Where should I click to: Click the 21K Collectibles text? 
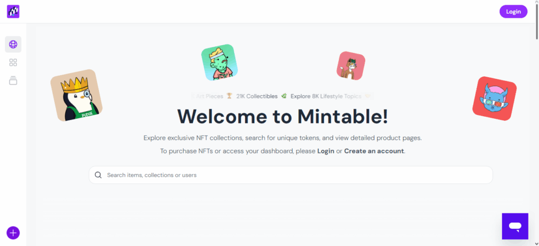click(257, 96)
